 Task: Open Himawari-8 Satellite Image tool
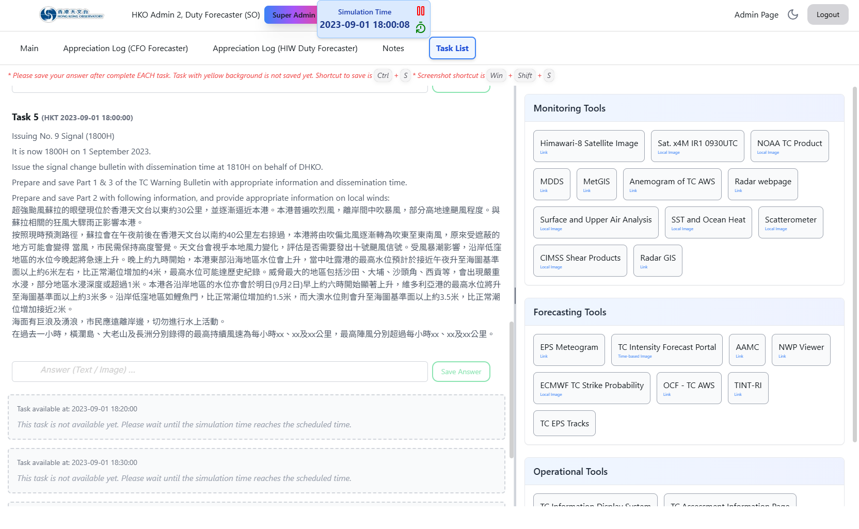click(588, 146)
